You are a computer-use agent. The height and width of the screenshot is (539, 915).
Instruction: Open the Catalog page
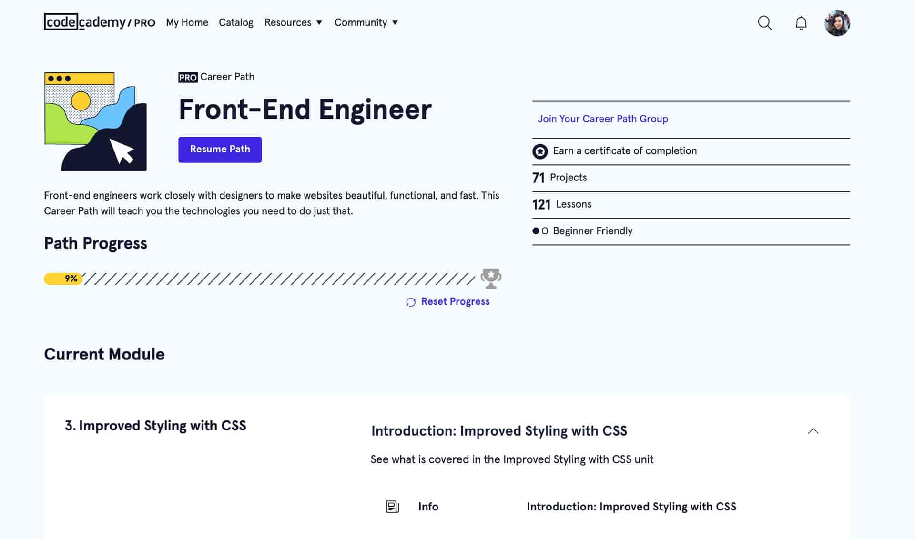tap(236, 22)
